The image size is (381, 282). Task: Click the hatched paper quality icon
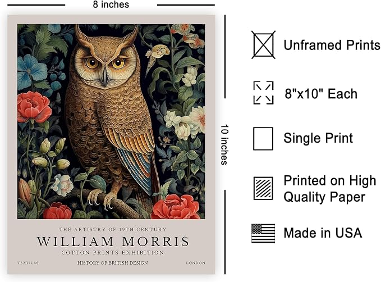(x=263, y=189)
